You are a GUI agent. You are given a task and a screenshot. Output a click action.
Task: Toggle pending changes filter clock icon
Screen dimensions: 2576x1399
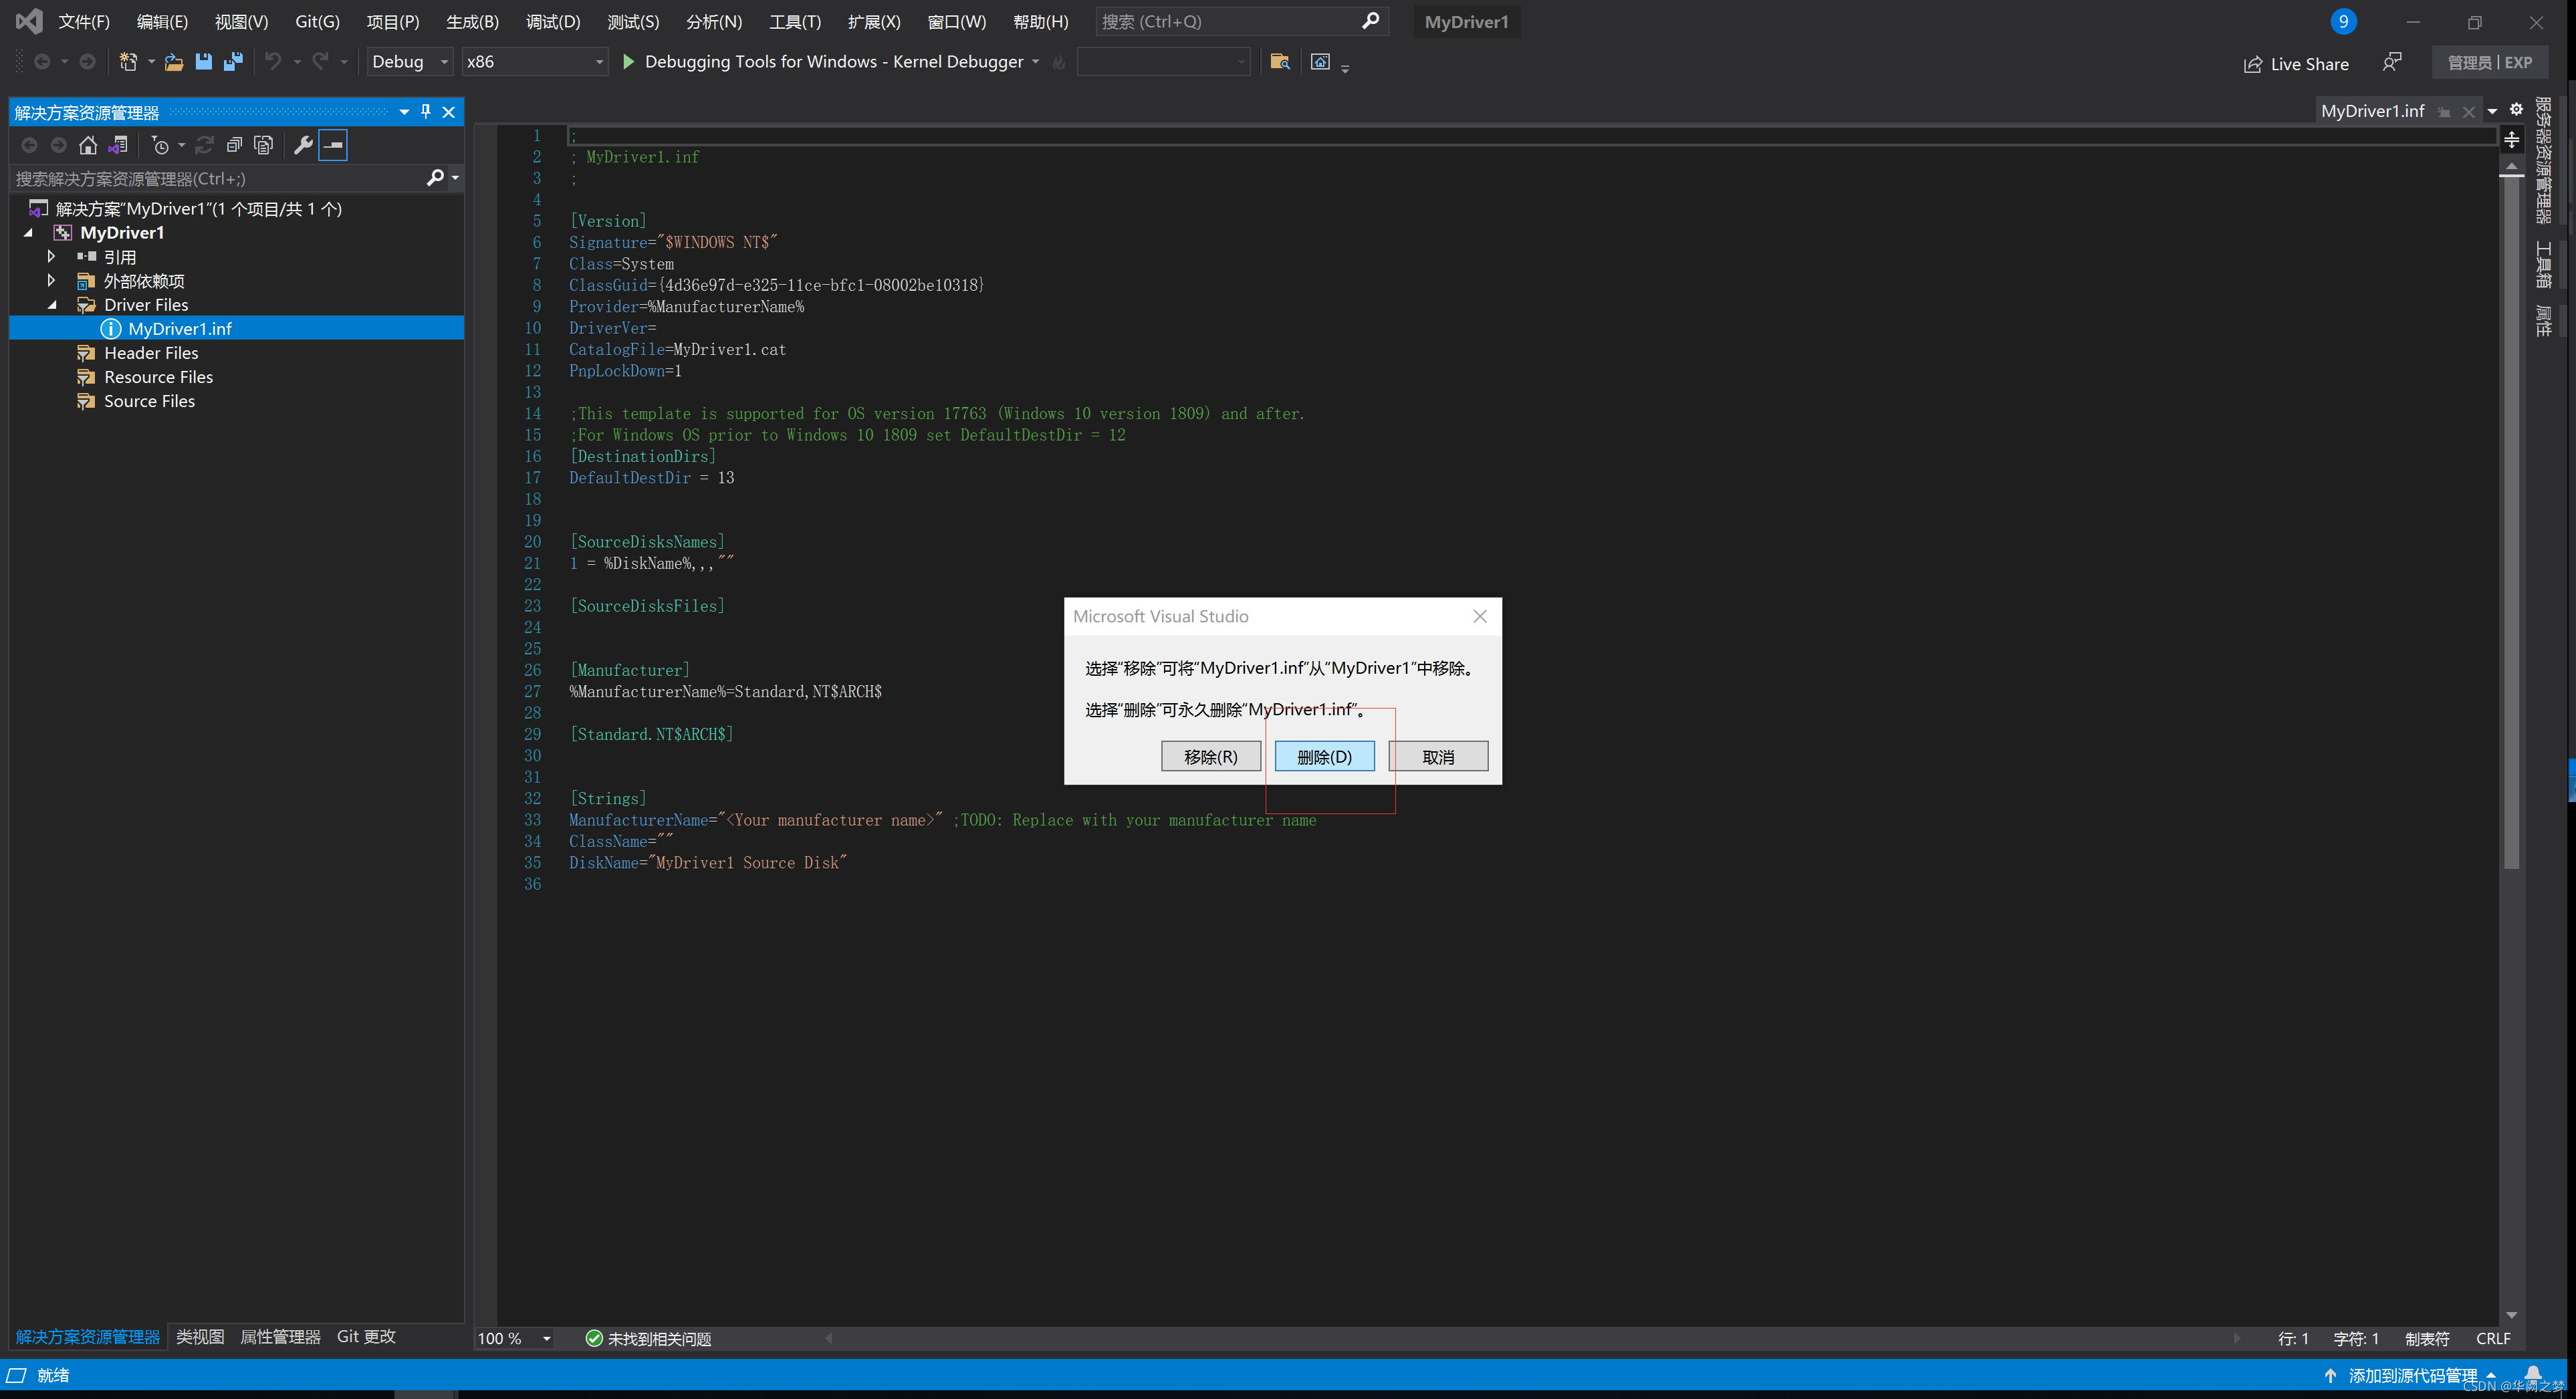tap(160, 145)
